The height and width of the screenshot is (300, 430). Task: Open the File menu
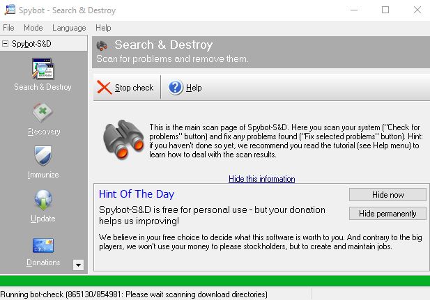coord(8,28)
